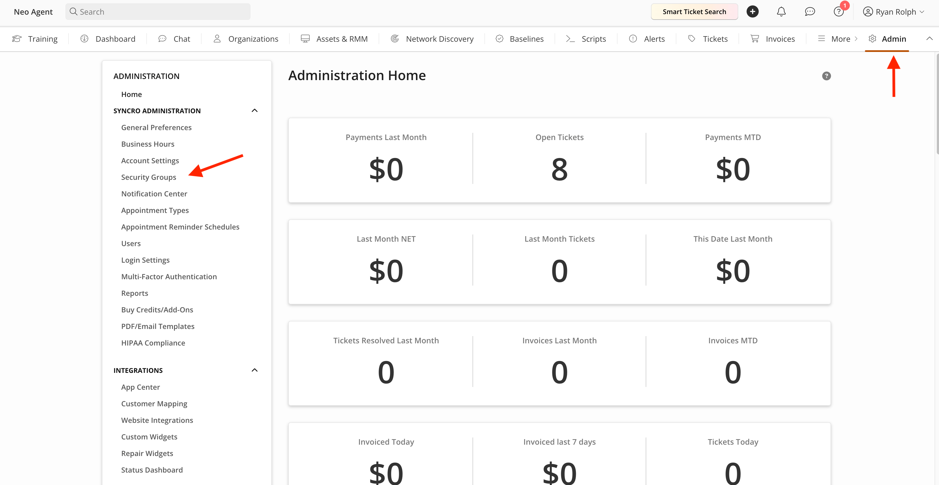Viewport: 939px width, 485px height.
Task: Click the Chat speech bubble nav icon
Action: [162, 39]
